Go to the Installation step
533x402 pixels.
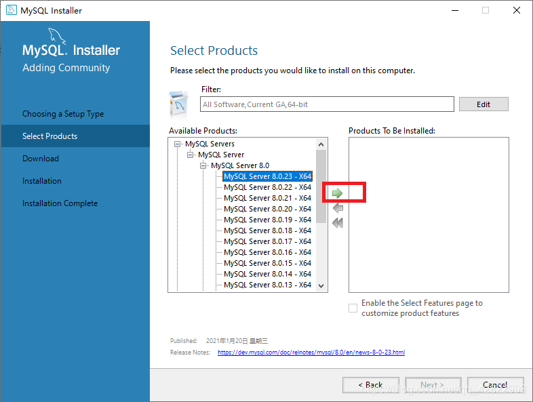click(42, 181)
